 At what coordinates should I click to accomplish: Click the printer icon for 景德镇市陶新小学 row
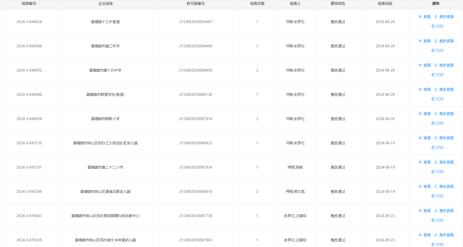coord(433,123)
